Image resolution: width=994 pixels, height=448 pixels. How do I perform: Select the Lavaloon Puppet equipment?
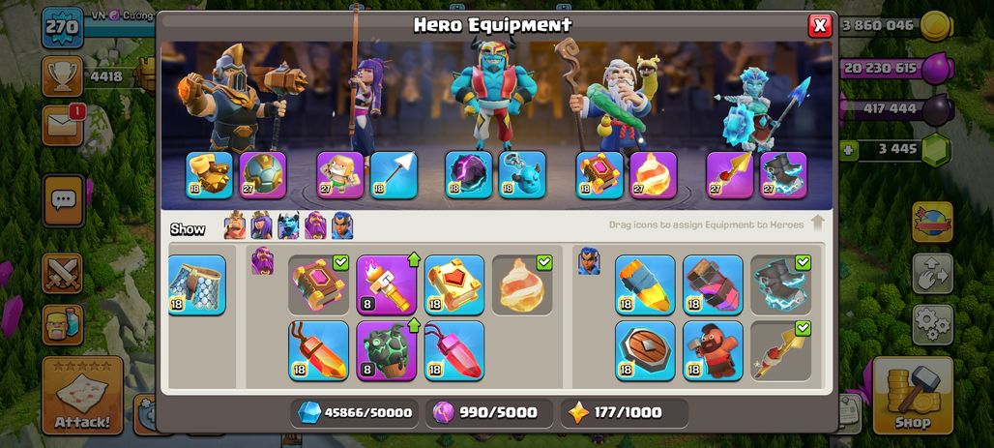click(386, 351)
